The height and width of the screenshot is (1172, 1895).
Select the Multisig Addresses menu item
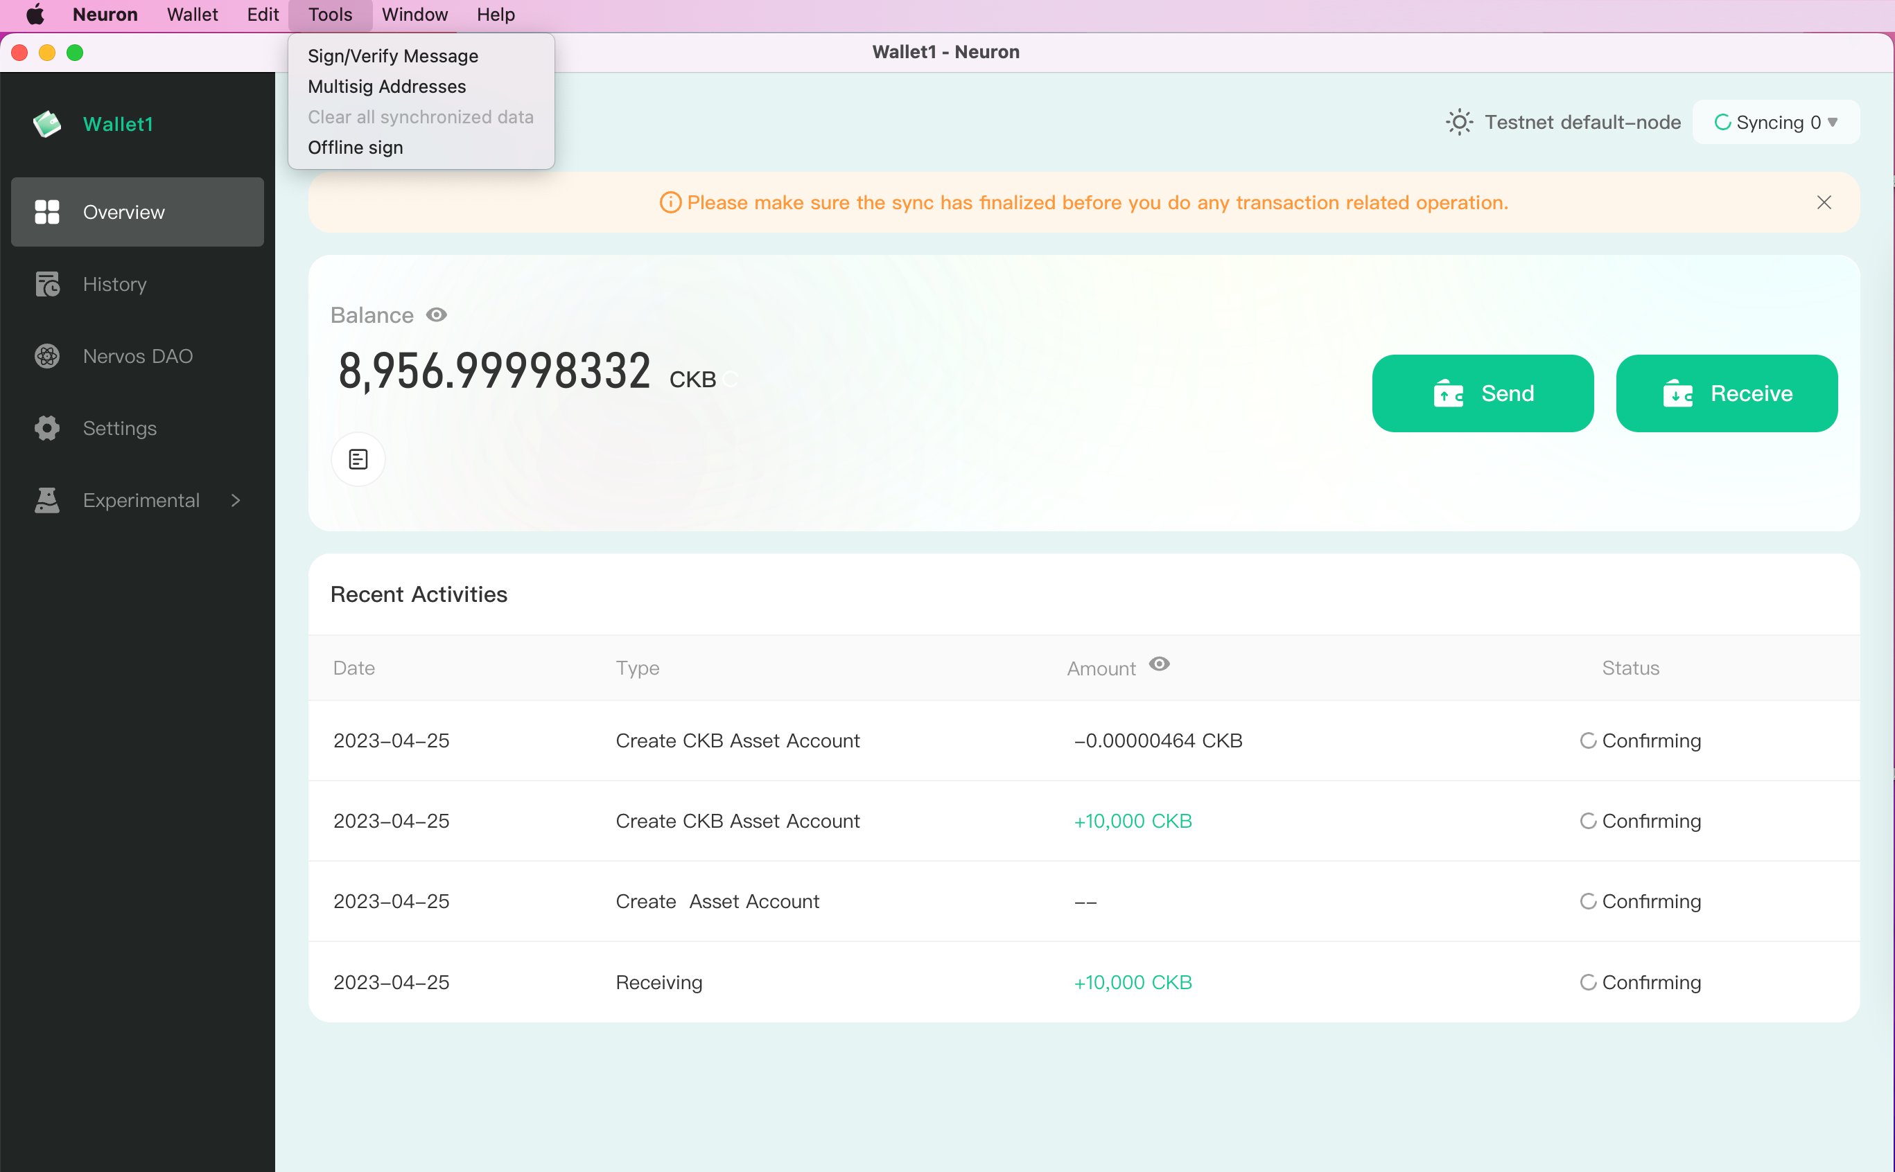pos(387,87)
